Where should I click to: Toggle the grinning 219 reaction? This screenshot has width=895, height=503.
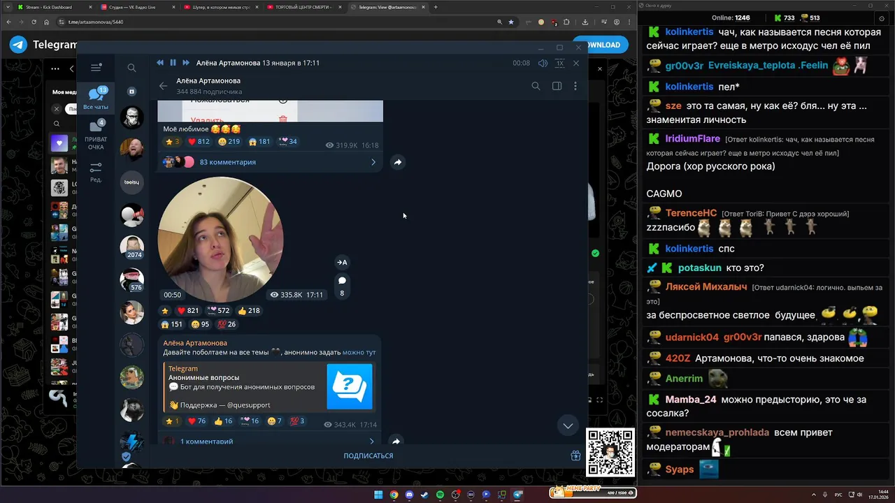coord(229,141)
